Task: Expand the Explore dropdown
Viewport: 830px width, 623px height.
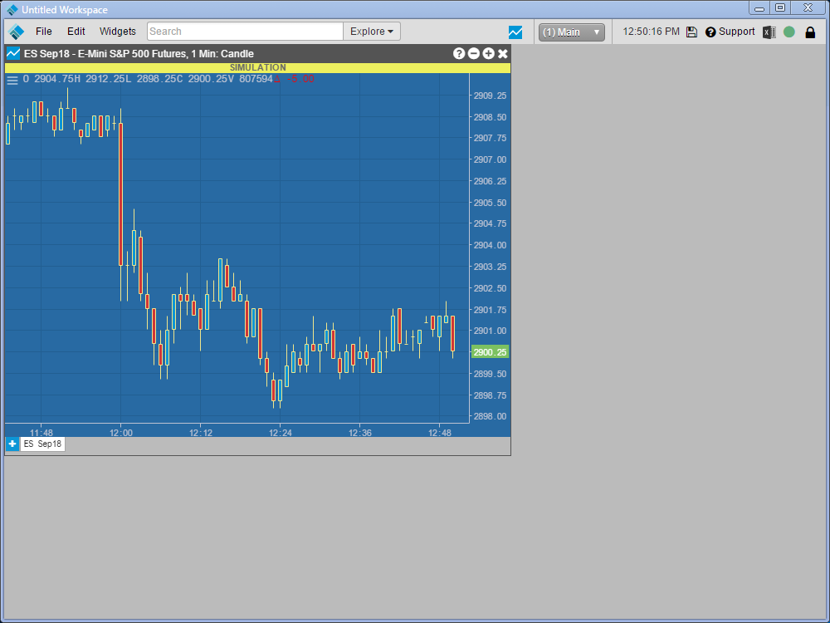Action: [372, 32]
